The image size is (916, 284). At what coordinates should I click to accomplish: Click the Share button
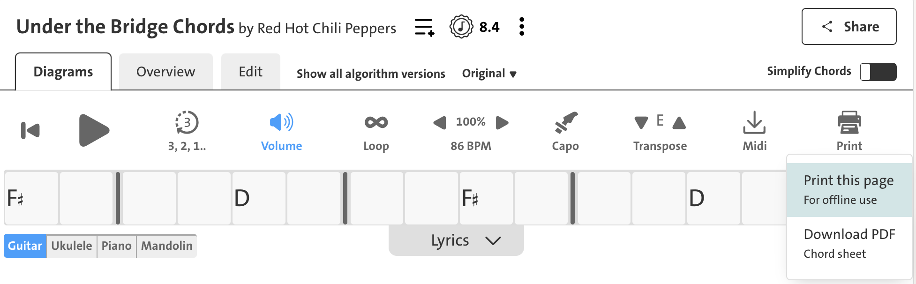(848, 27)
